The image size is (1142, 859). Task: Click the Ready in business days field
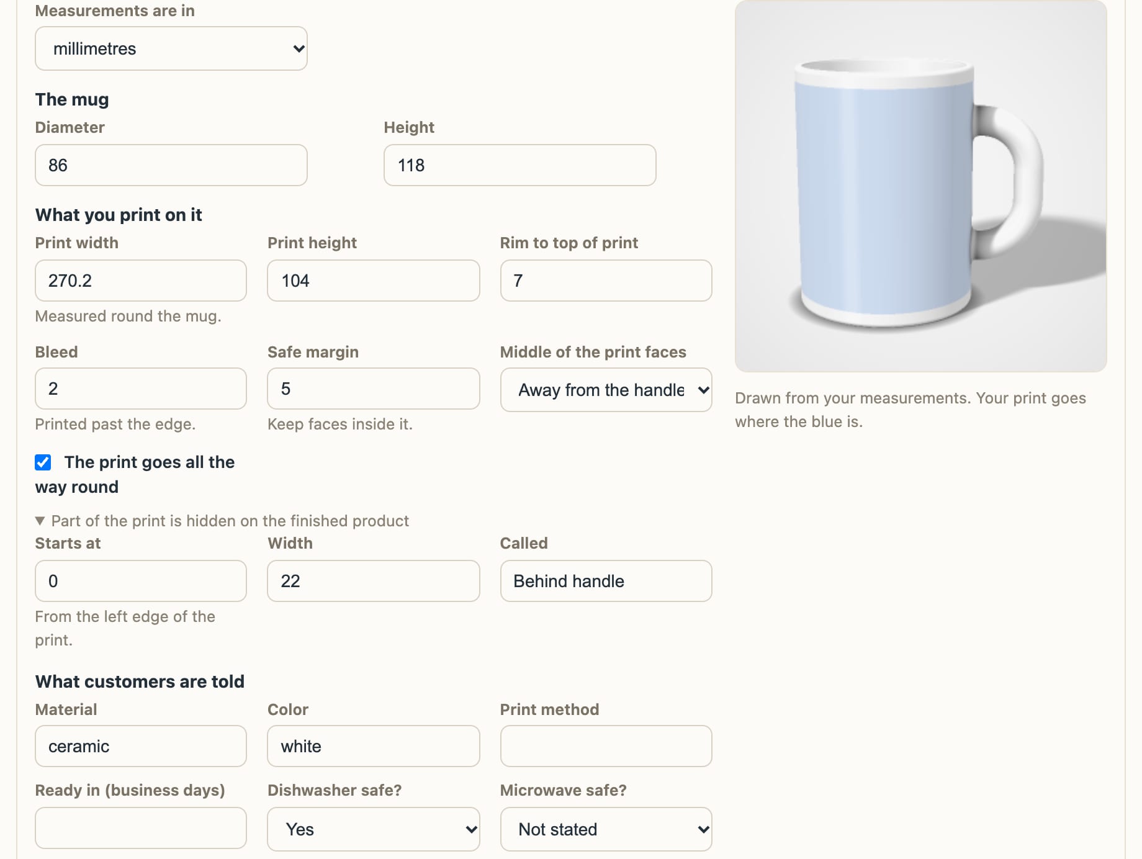pos(141,828)
